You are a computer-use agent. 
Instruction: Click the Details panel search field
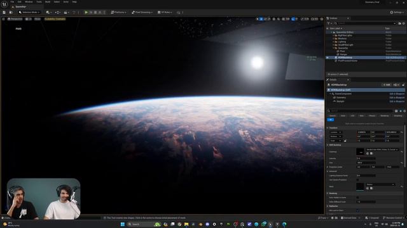click(361, 111)
